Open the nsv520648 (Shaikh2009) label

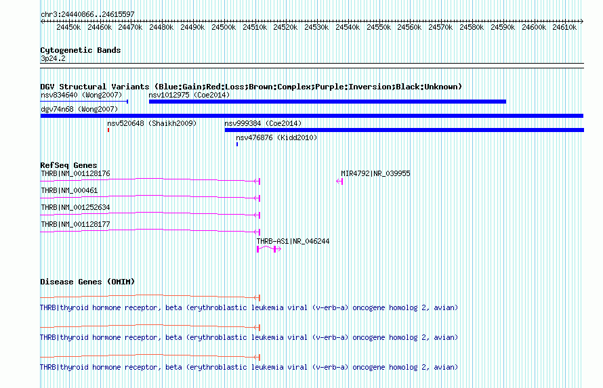click(152, 123)
